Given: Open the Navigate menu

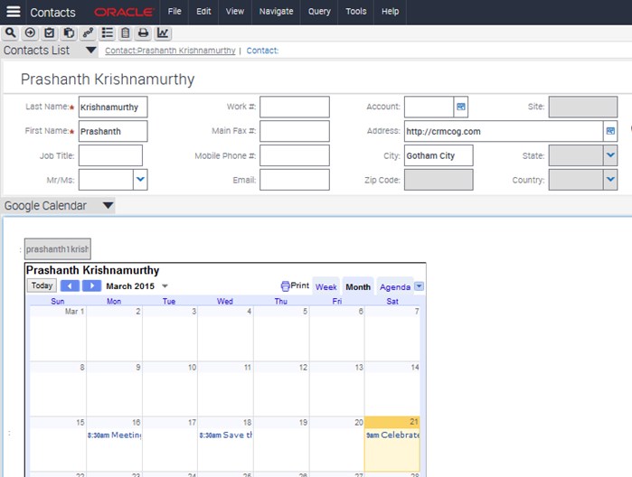Looking at the screenshot, I should (x=276, y=12).
